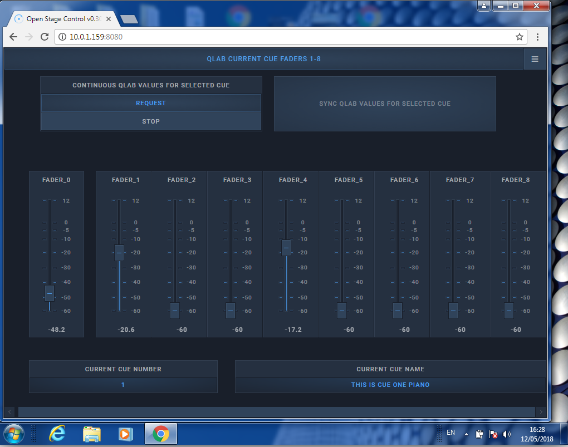Reload the page with the refresh icon

point(45,37)
